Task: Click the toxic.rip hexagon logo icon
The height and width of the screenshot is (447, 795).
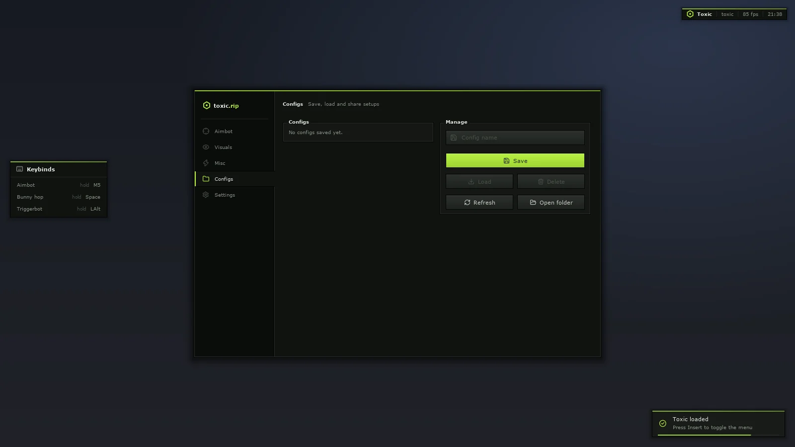Action: point(207,105)
